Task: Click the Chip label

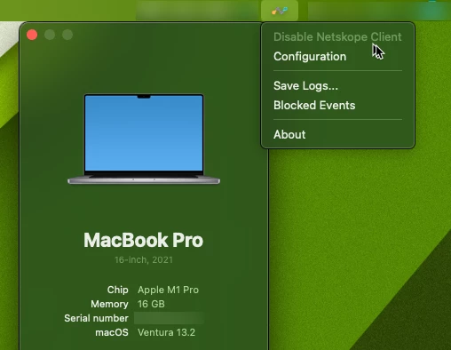Action: 118,290
